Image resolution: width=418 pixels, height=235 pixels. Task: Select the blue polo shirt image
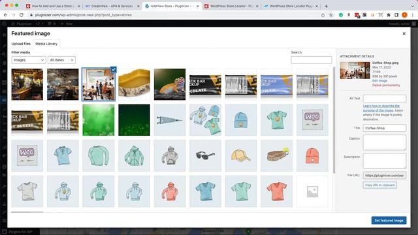coord(63,155)
